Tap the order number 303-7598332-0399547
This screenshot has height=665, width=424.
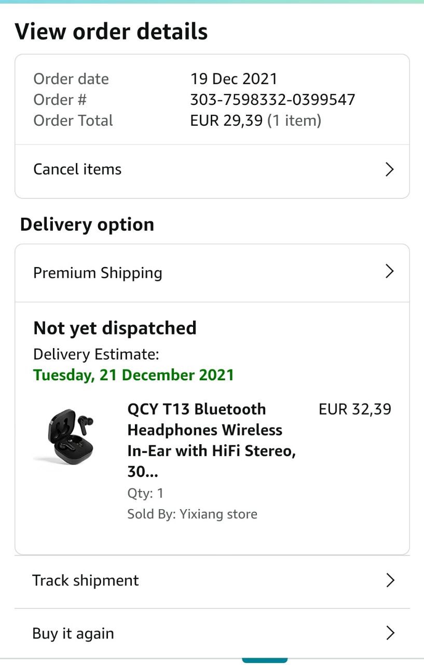272,100
